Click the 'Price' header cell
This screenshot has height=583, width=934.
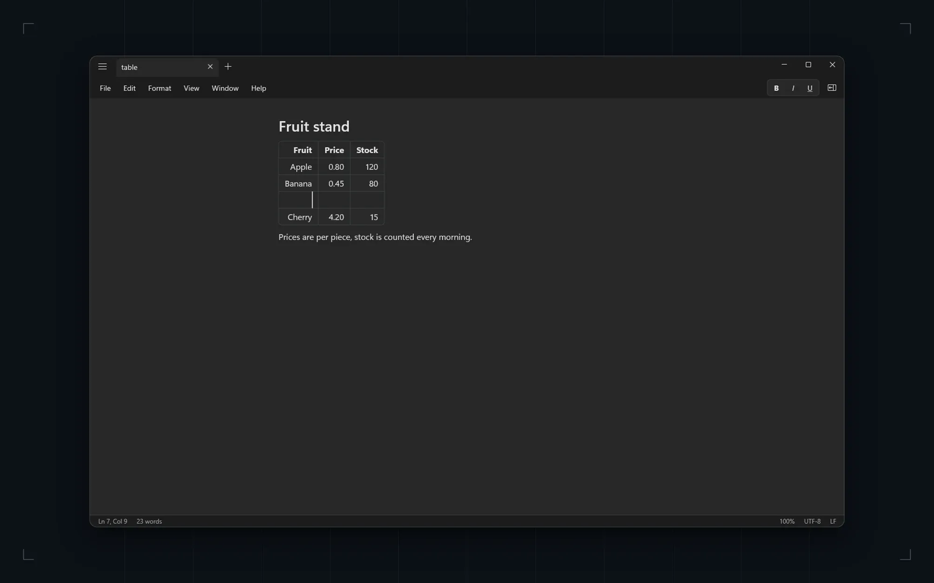click(x=334, y=150)
